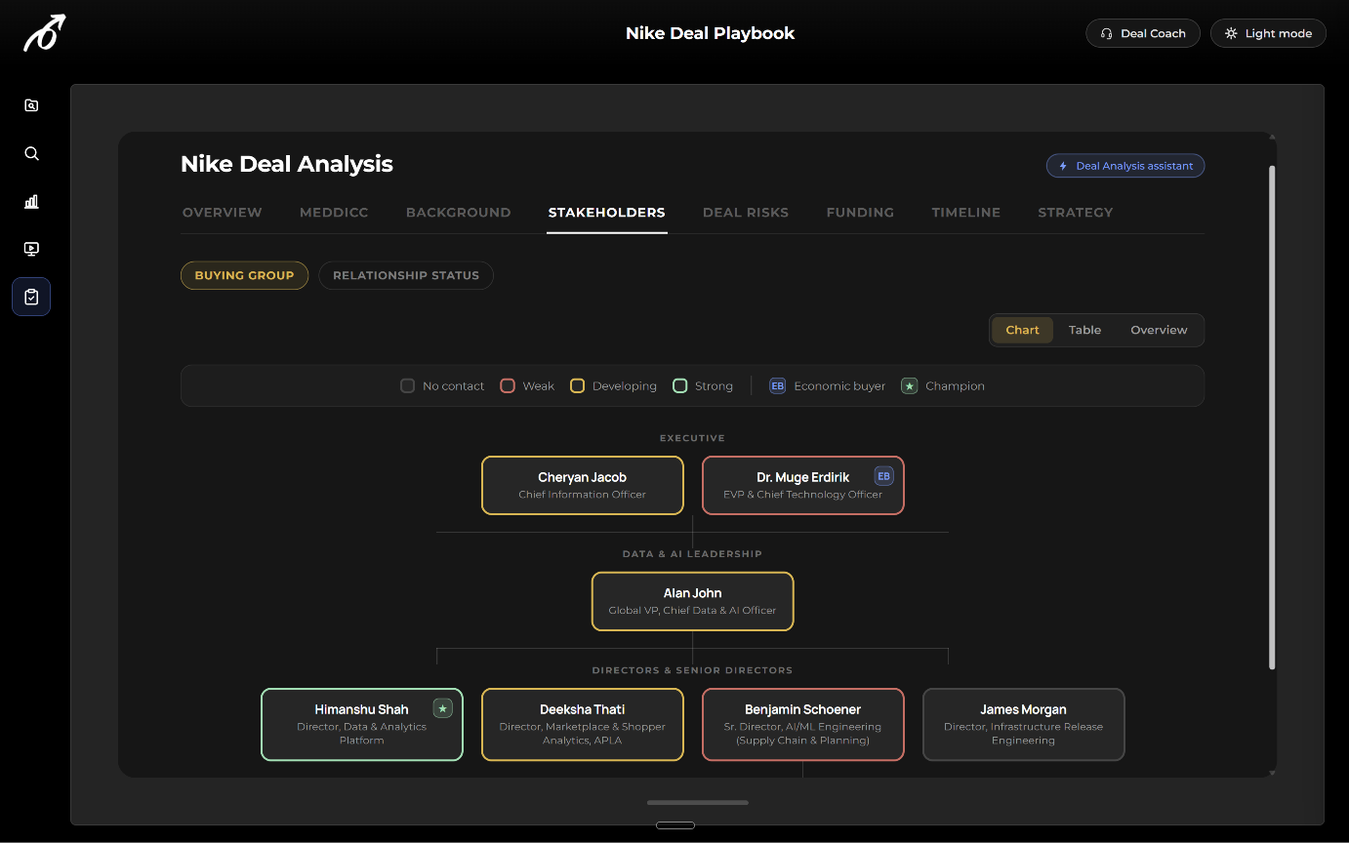Click the horizontal handle bar below the panel

pyautogui.click(x=698, y=803)
